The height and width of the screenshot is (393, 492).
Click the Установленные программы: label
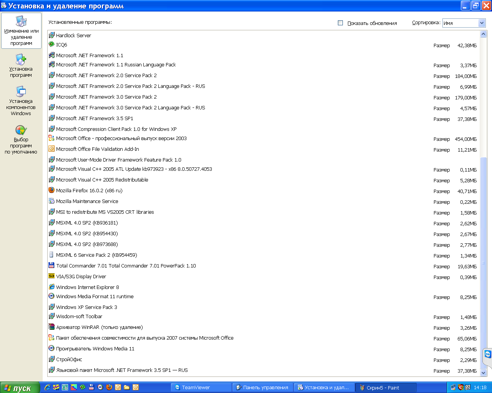(x=80, y=22)
